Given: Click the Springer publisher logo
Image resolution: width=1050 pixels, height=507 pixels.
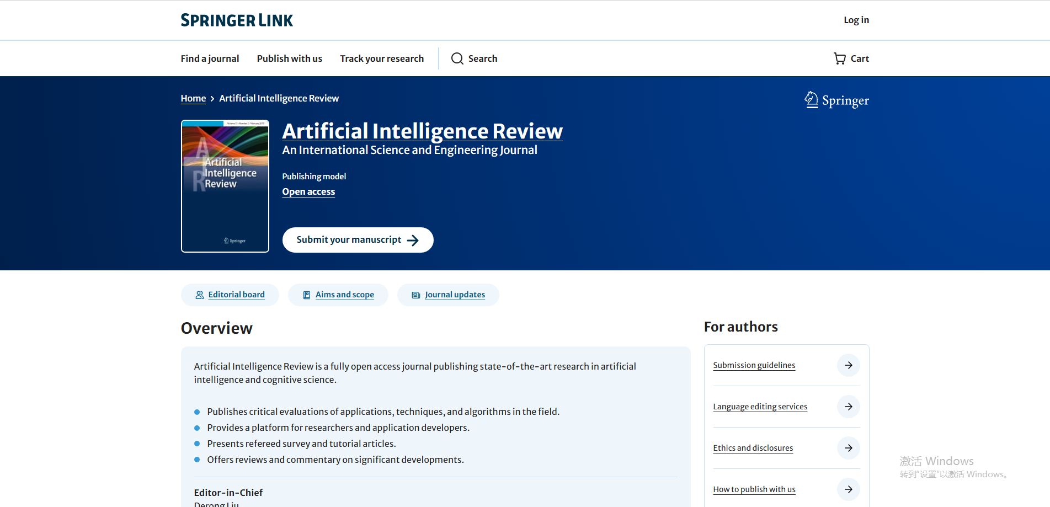Looking at the screenshot, I should click(x=836, y=100).
